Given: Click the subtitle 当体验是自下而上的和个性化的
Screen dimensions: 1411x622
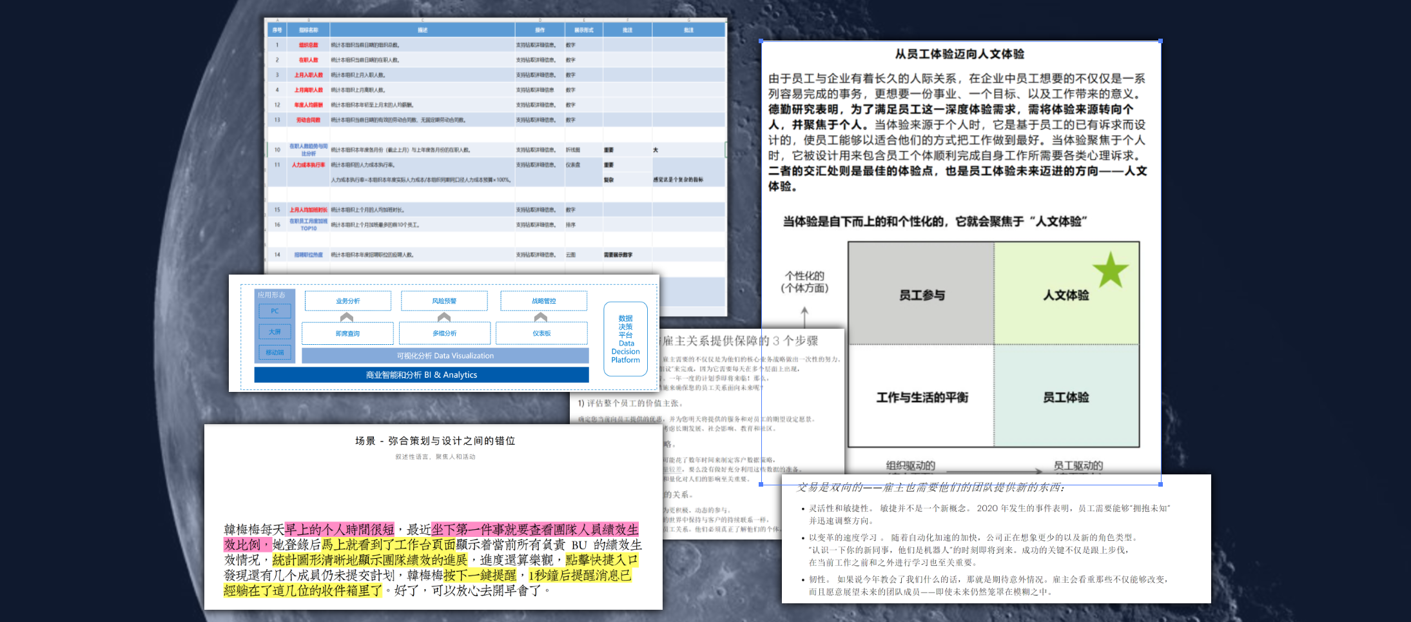Looking at the screenshot, I should pos(935,221).
